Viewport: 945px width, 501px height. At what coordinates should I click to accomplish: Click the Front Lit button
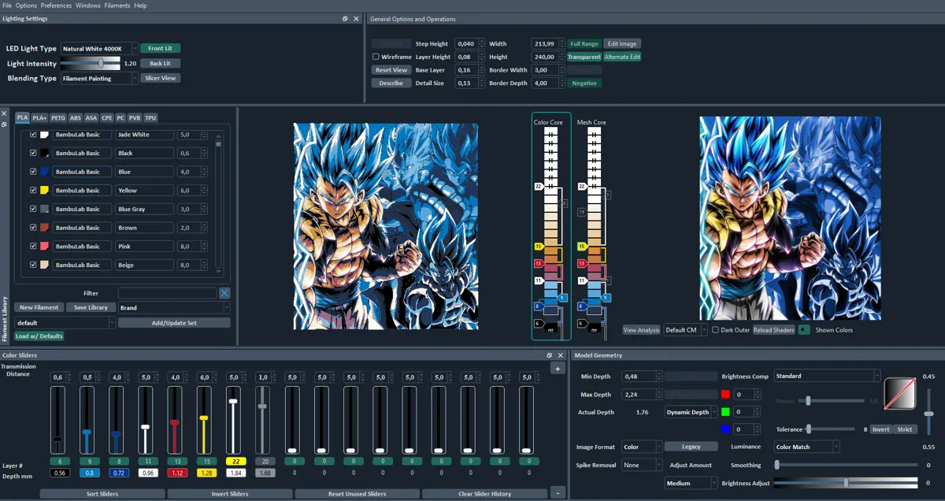(x=161, y=49)
